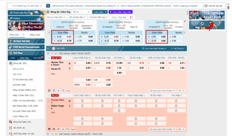Open the Lựa chọn bình thường dropdown
Image resolution: width=232 pixels, height=136 pixels.
coord(155,48)
